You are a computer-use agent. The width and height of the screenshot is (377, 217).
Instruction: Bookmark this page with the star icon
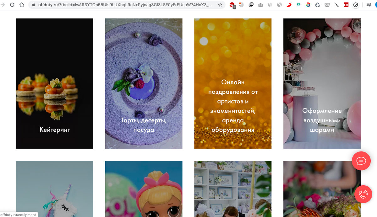click(220, 5)
